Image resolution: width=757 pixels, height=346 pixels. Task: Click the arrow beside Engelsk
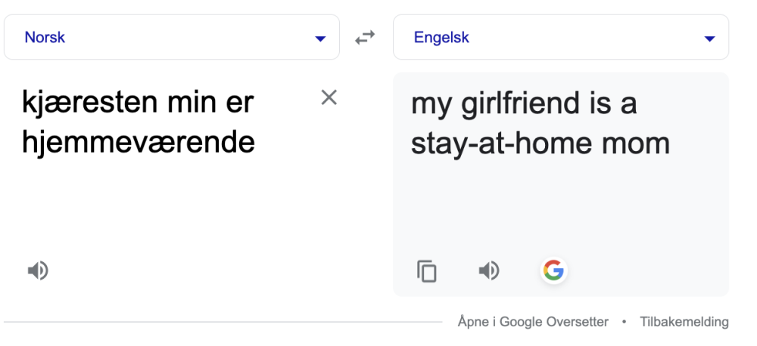click(709, 39)
